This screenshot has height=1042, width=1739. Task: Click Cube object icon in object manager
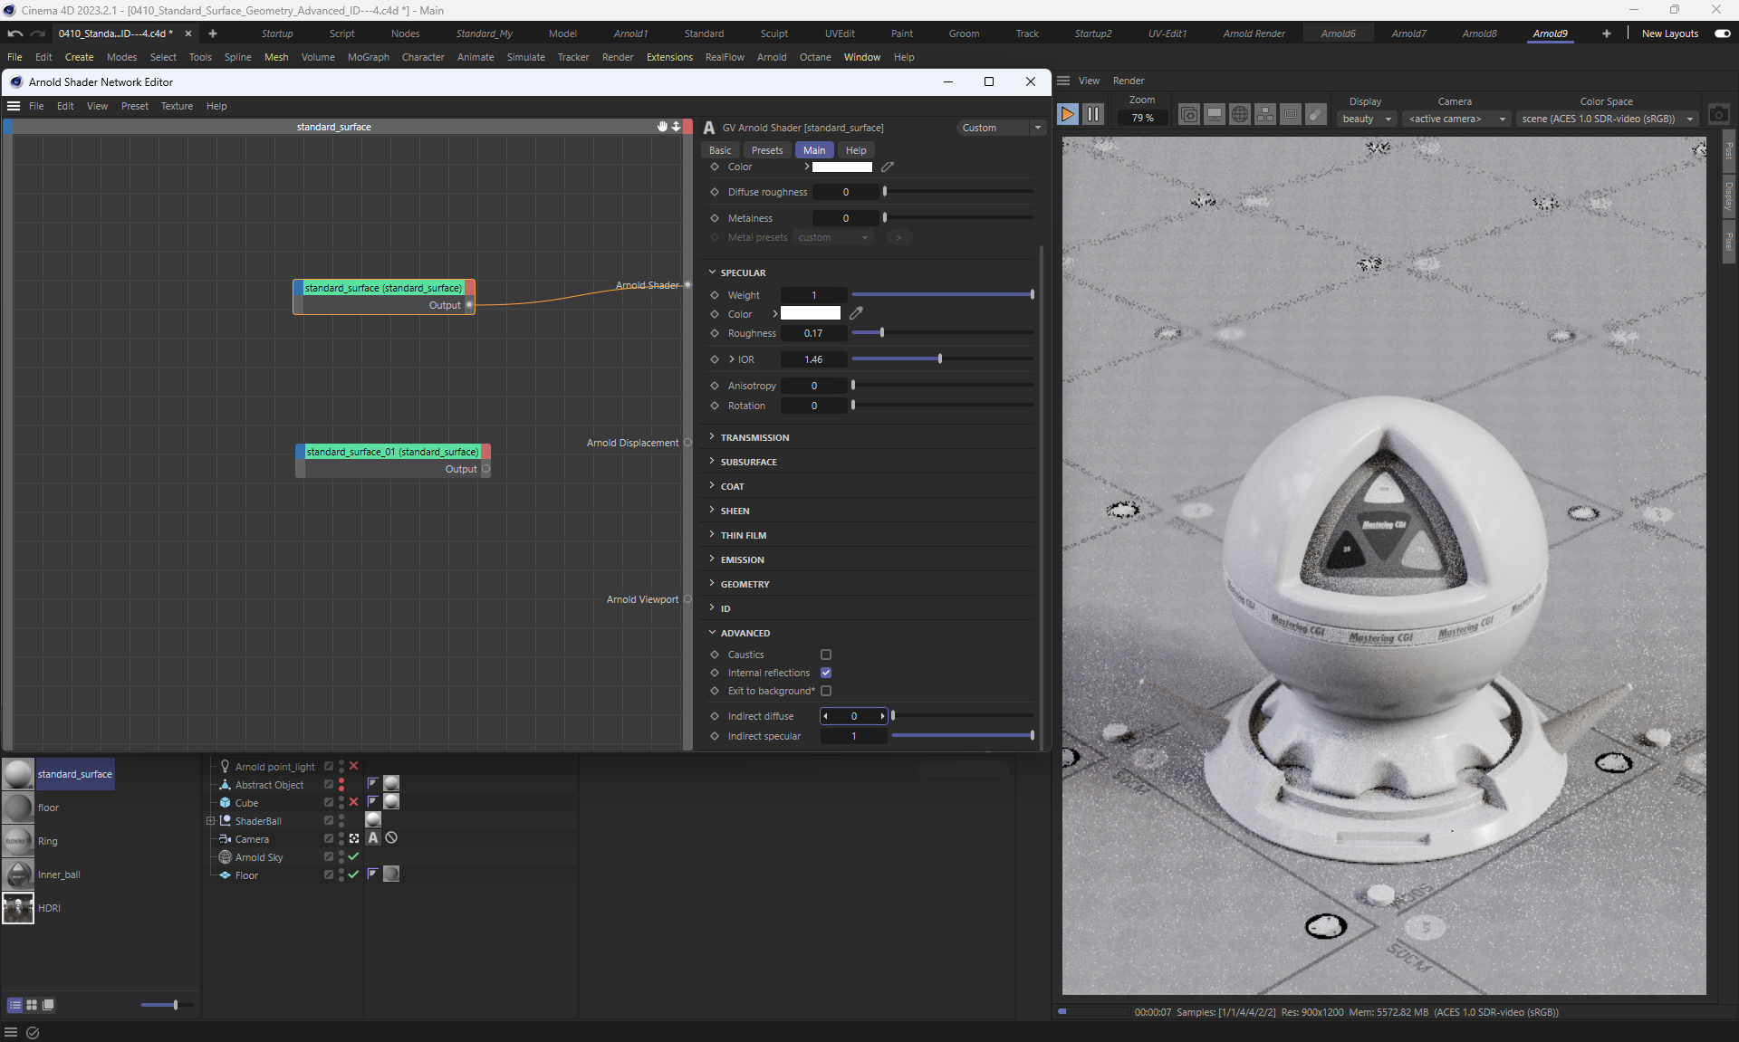click(226, 803)
